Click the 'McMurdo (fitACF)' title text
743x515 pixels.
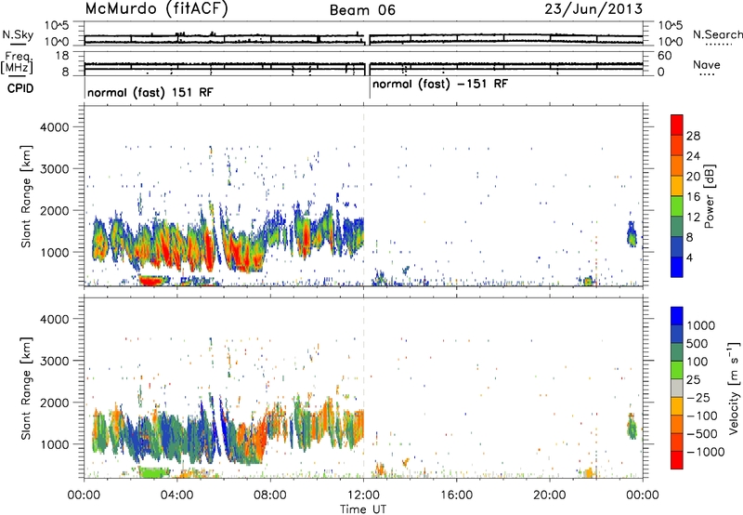156,9
